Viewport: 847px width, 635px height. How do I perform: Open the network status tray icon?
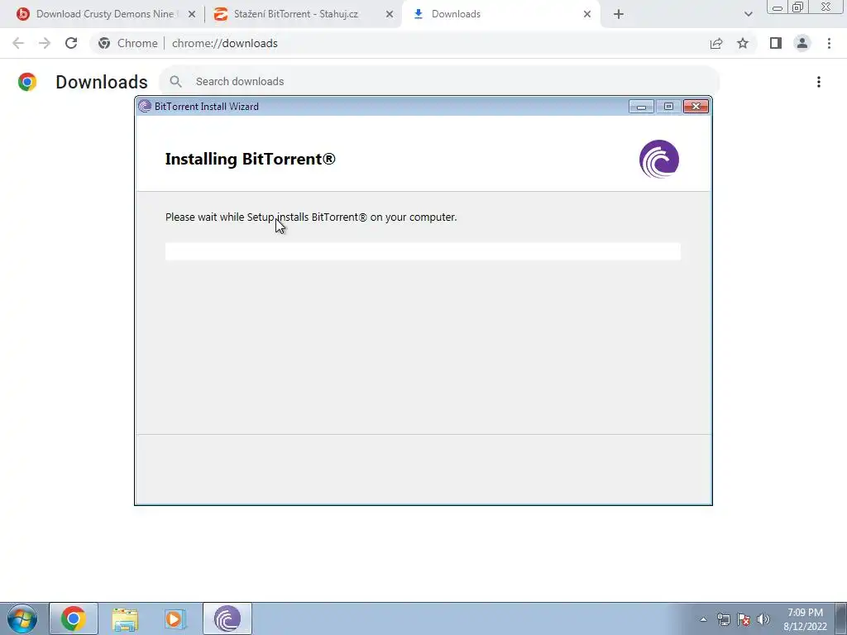723,619
